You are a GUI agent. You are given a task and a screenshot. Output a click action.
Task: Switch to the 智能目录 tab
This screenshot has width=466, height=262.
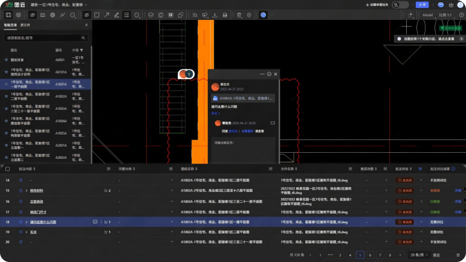10,26
